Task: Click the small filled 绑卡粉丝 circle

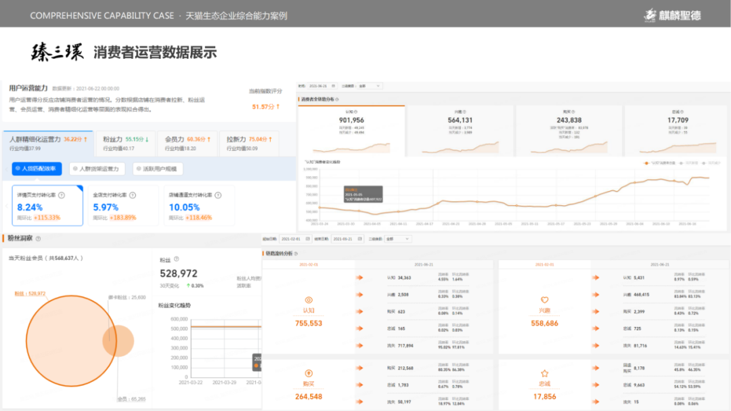Action: 118,341
